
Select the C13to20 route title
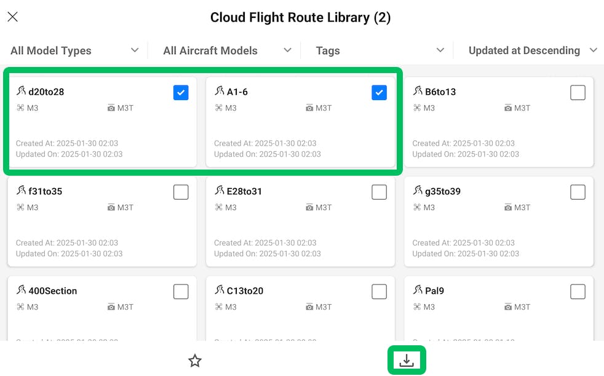point(245,291)
